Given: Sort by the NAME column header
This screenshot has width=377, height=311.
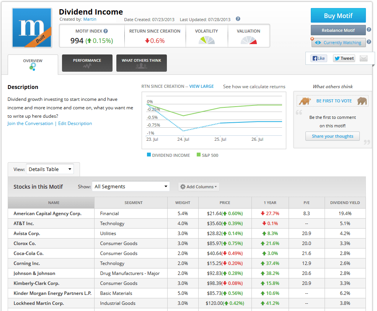Looking at the screenshot, I should (51, 202).
